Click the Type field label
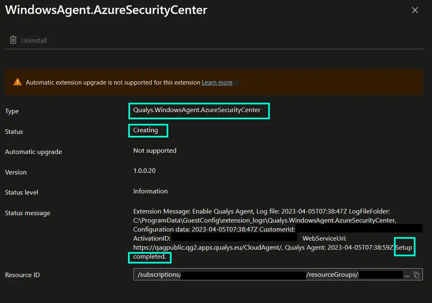The width and height of the screenshot is (432, 303). [x=12, y=111]
